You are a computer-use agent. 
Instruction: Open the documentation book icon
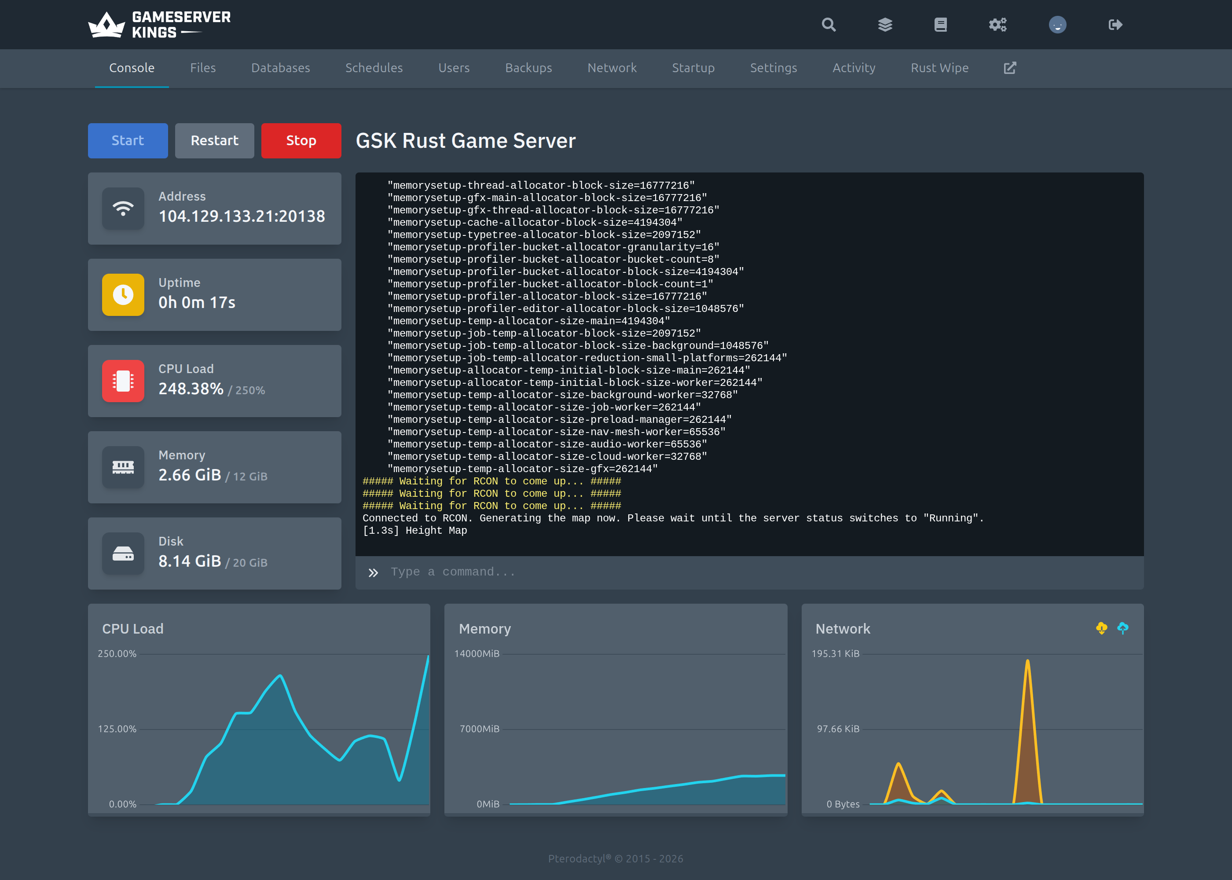point(941,24)
